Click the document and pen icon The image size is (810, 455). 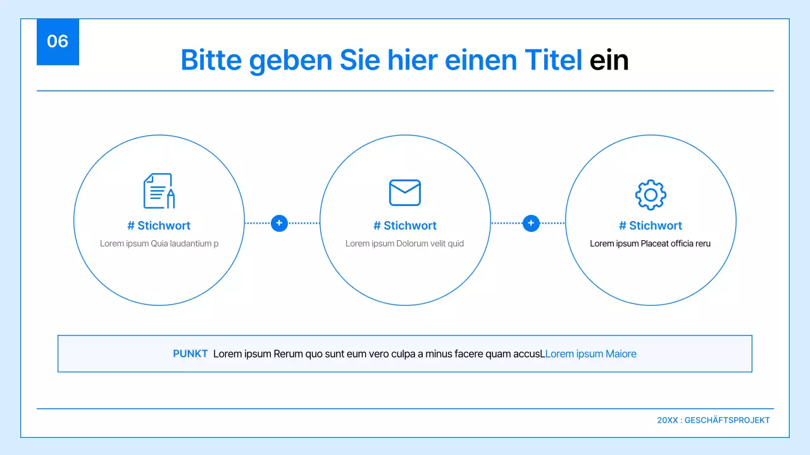point(159,191)
